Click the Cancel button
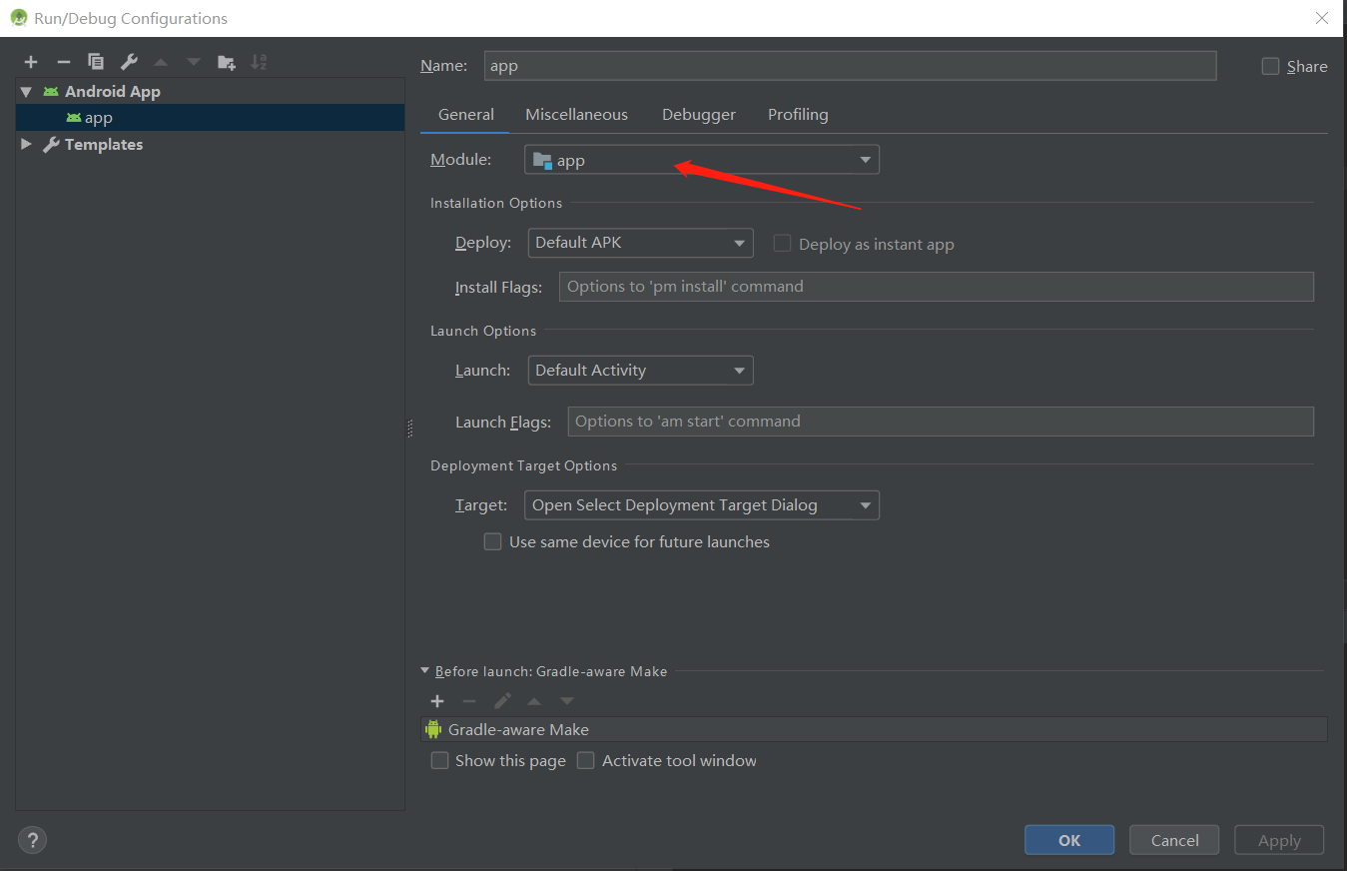 (1173, 839)
